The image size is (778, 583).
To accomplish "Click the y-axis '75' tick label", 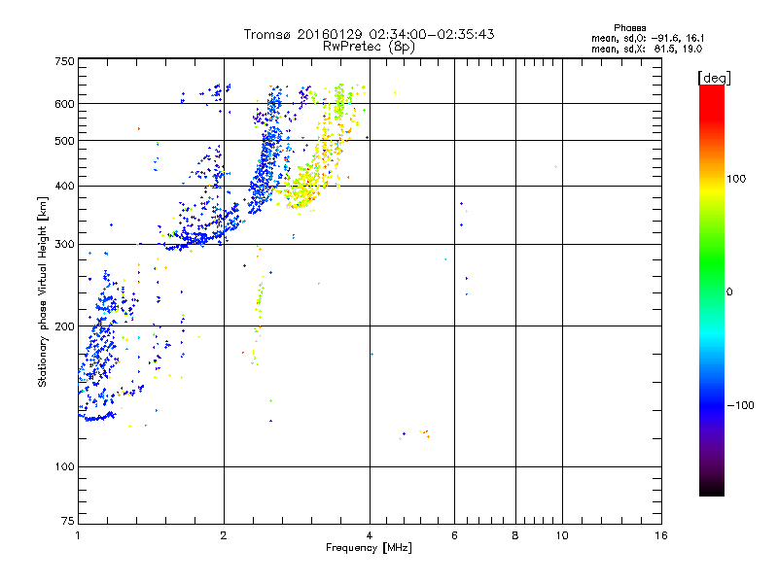I will pos(68,521).
